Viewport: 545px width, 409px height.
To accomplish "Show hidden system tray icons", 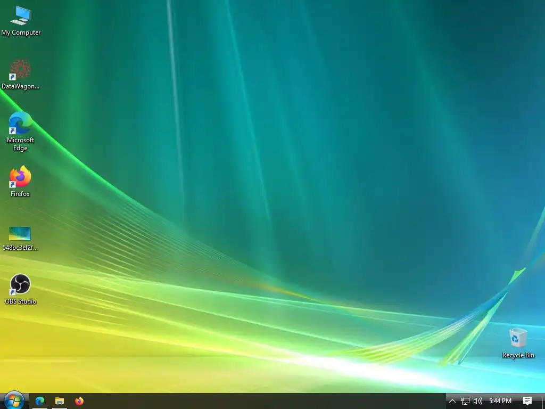I will [x=452, y=401].
